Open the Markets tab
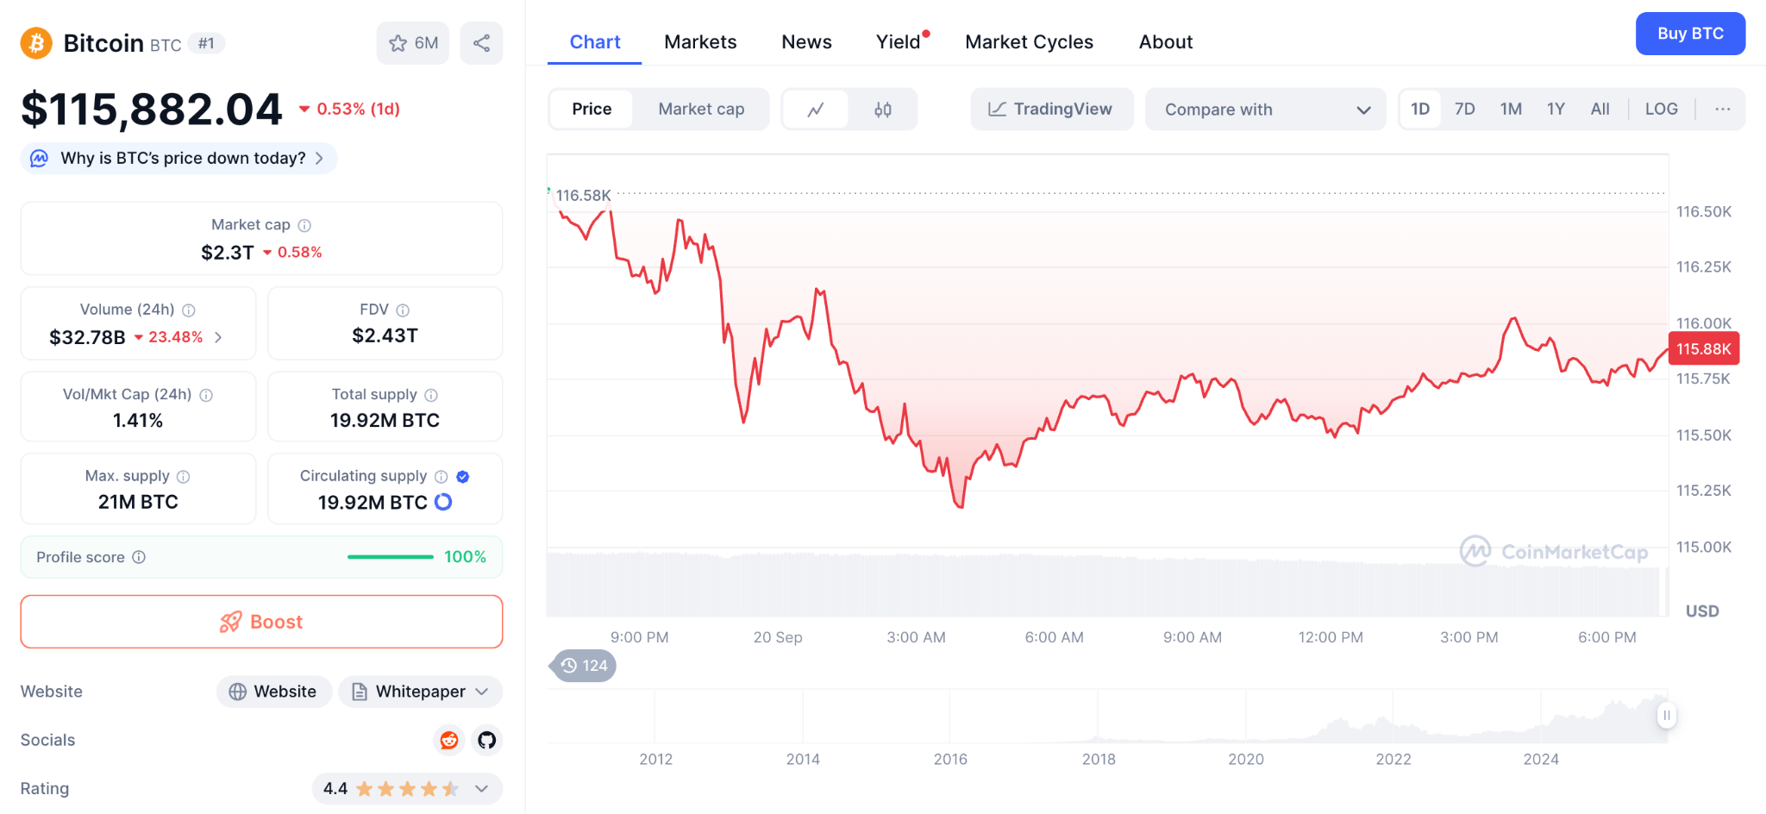Image resolution: width=1766 pixels, height=814 pixels. (x=700, y=42)
